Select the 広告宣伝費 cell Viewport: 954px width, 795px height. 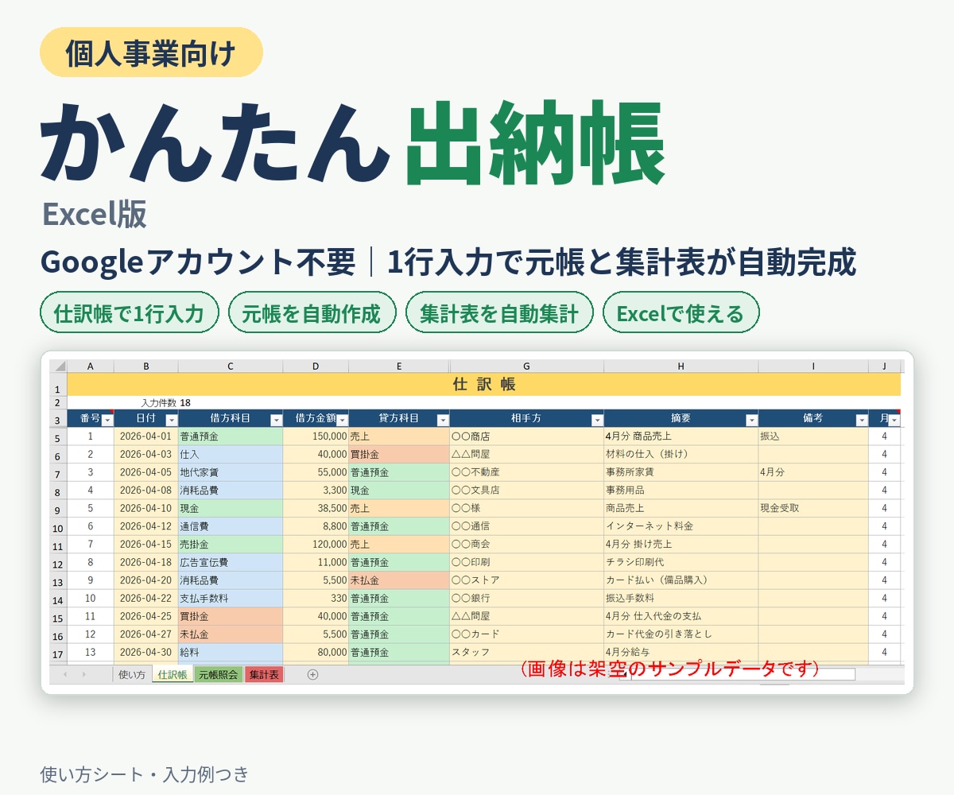(231, 563)
